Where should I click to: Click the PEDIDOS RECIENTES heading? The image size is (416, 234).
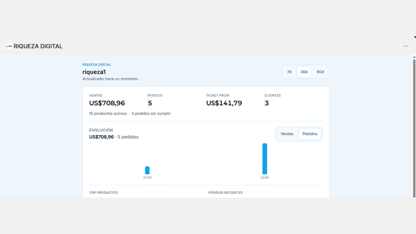225,193
